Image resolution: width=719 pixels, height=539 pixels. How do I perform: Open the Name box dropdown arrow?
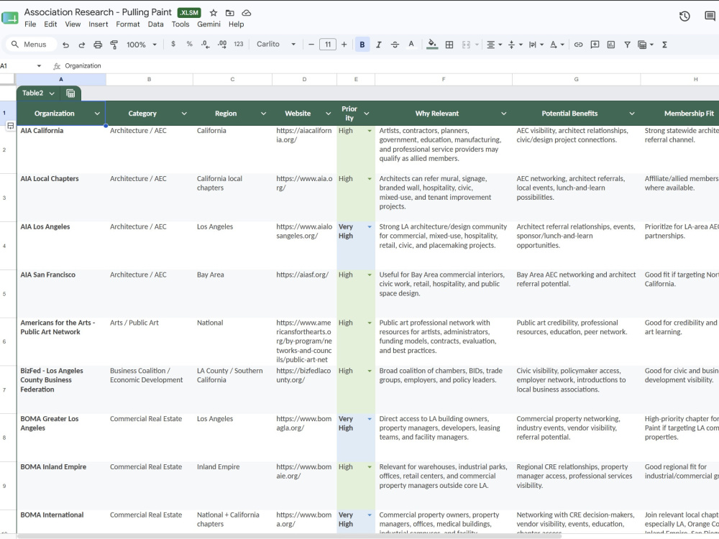[x=39, y=66]
